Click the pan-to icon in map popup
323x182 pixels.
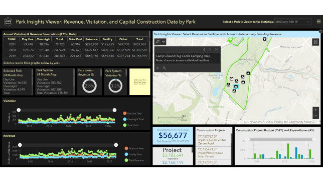157,68
